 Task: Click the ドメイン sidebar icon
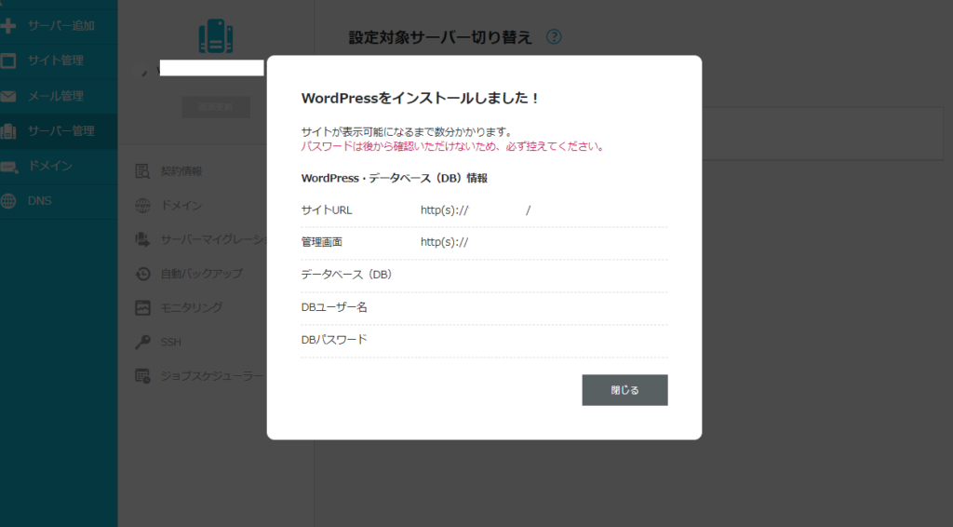[x=9, y=167]
